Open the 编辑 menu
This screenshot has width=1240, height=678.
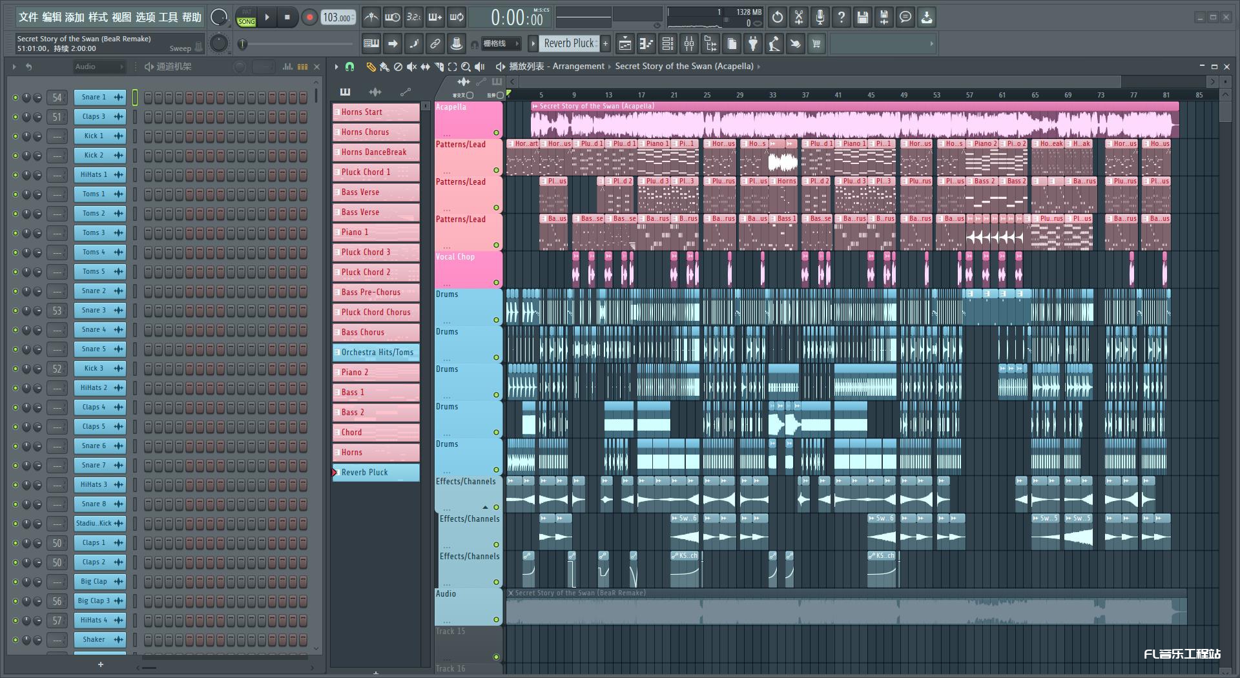[52, 17]
